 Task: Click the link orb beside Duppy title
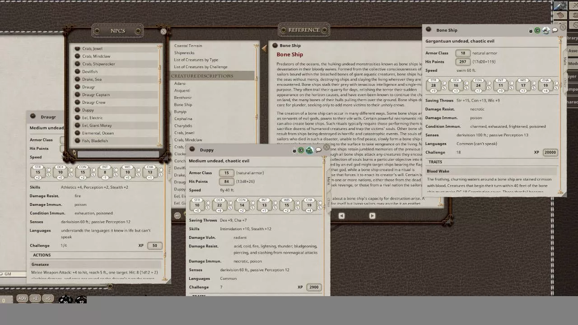(x=192, y=149)
